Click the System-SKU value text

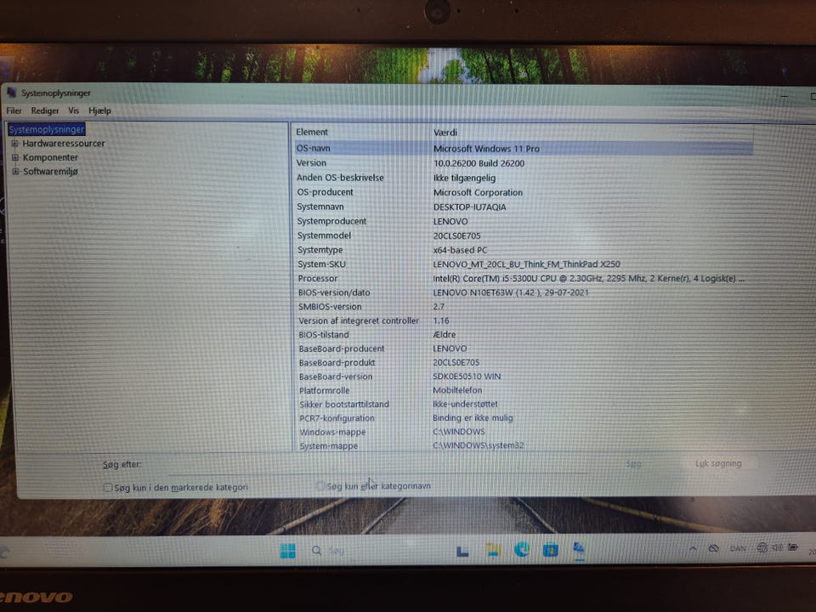pyautogui.click(x=526, y=264)
